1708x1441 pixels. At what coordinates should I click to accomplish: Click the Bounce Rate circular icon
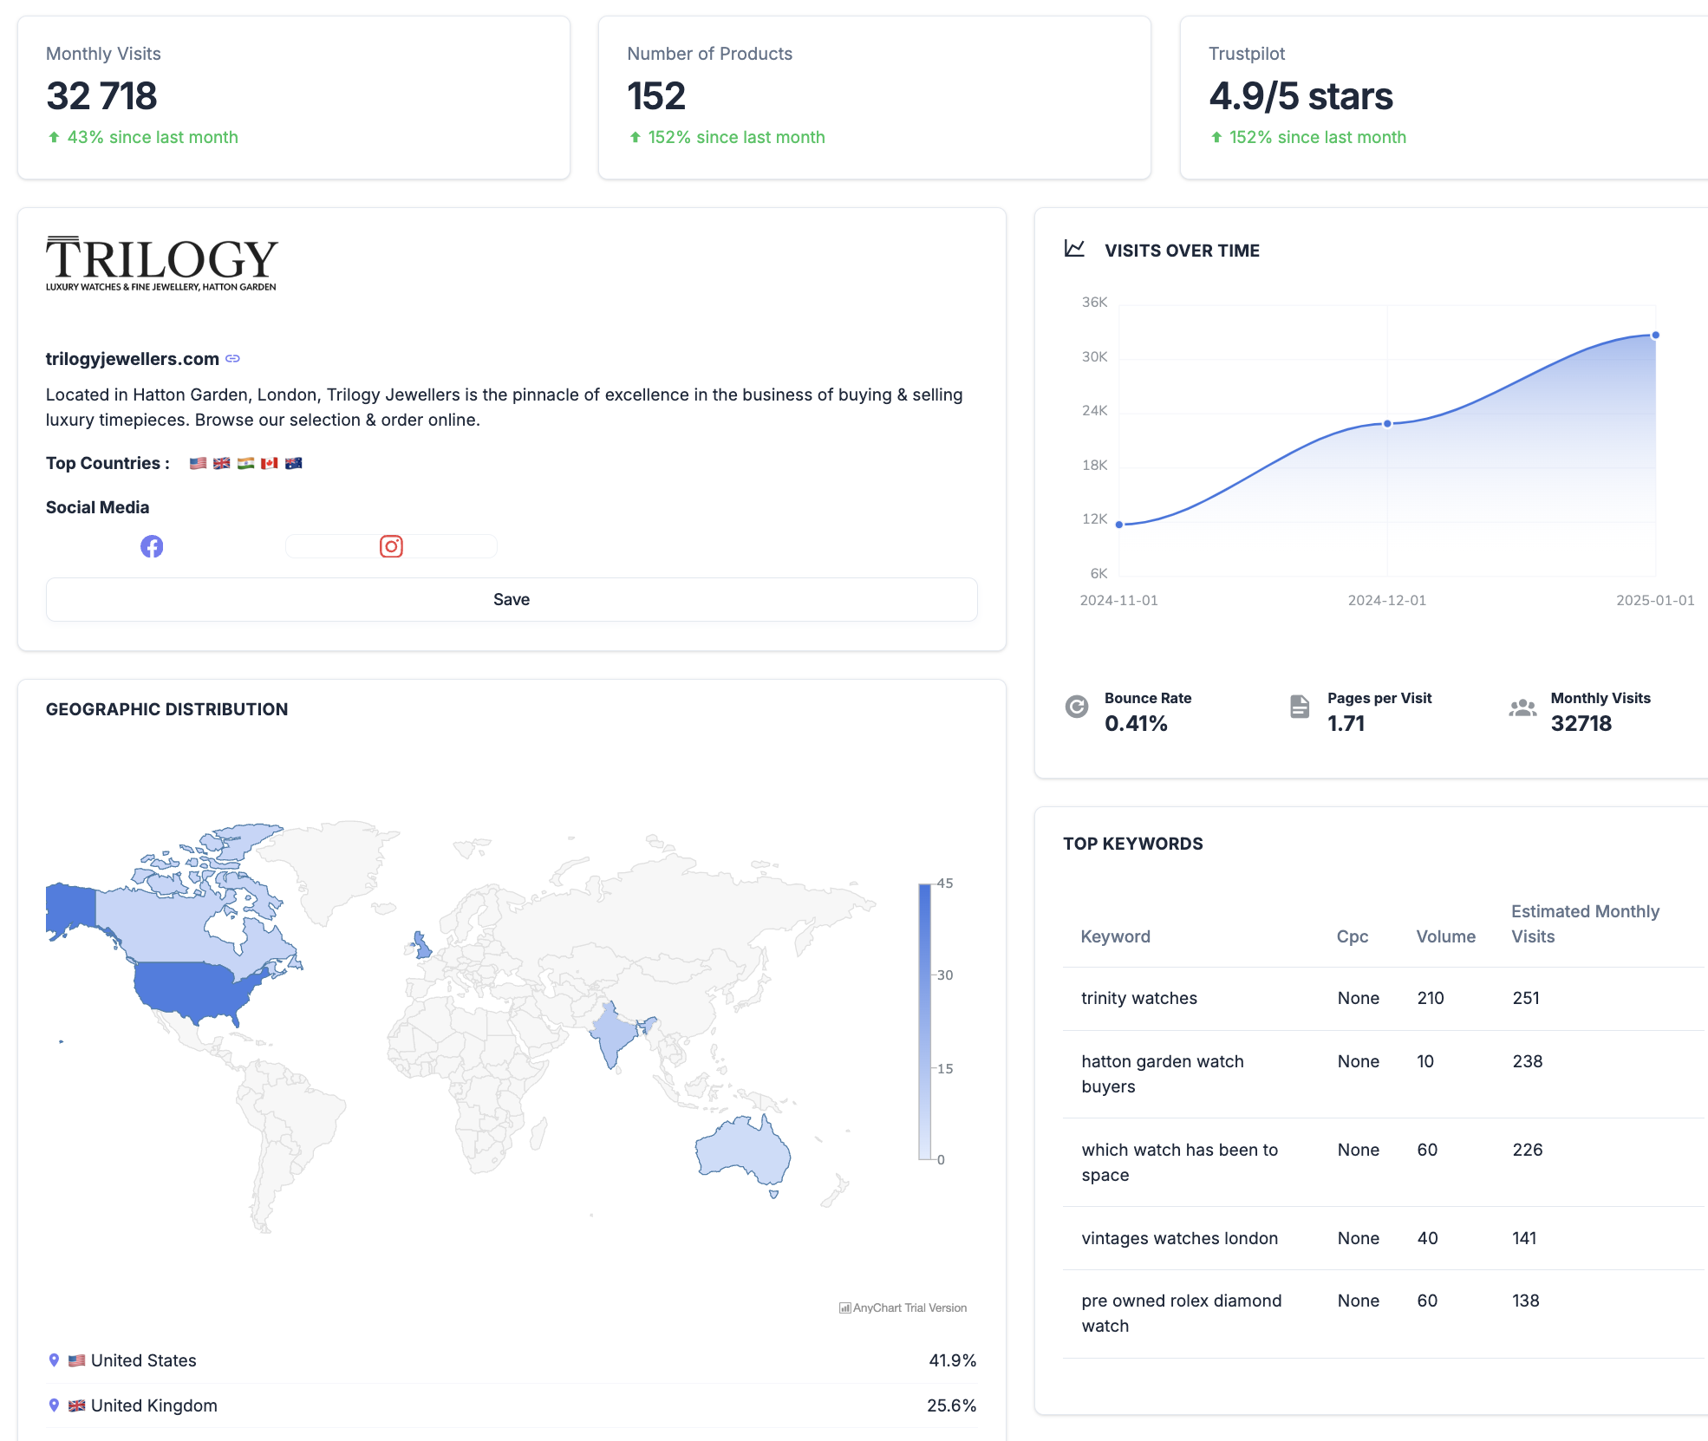point(1077,707)
